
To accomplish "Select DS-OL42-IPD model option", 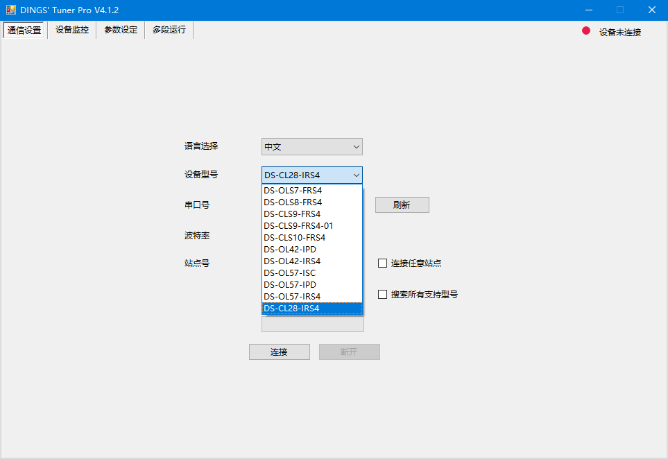I will (x=312, y=249).
